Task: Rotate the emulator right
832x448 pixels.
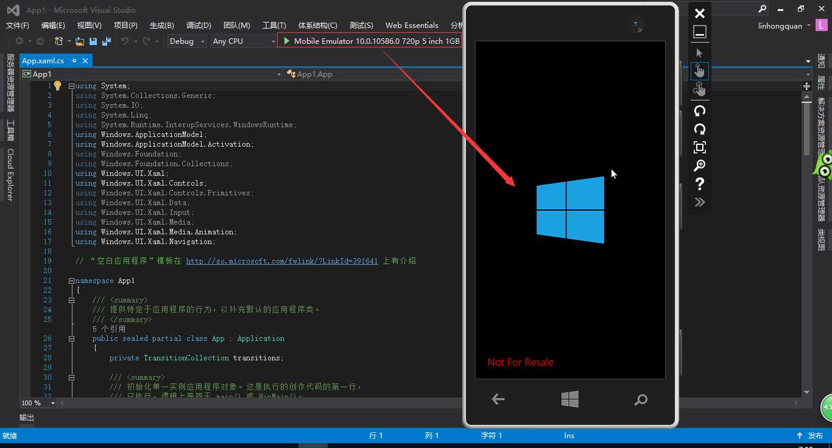Action: click(700, 129)
